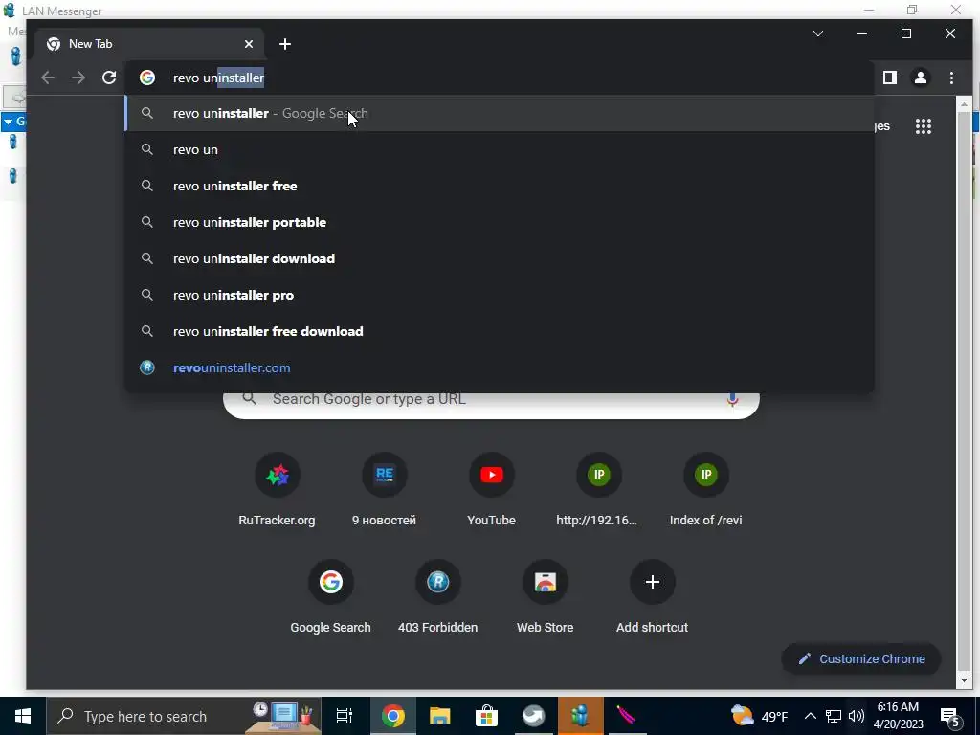This screenshot has height=735, width=980.
Task: Go forward using the forward arrow
Action: tap(78, 78)
